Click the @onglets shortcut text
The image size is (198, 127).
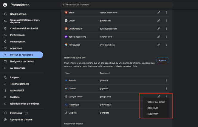pyautogui.click(x=104, y=113)
